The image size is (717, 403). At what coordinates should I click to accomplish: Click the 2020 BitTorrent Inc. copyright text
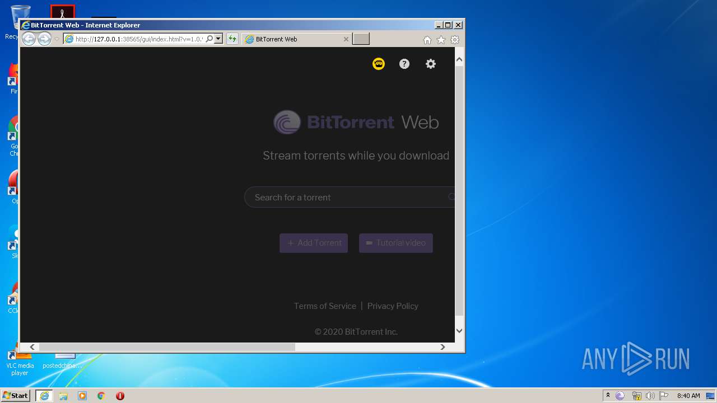click(356, 332)
